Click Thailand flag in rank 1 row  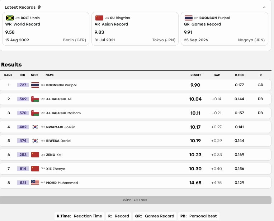click(35, 85)
